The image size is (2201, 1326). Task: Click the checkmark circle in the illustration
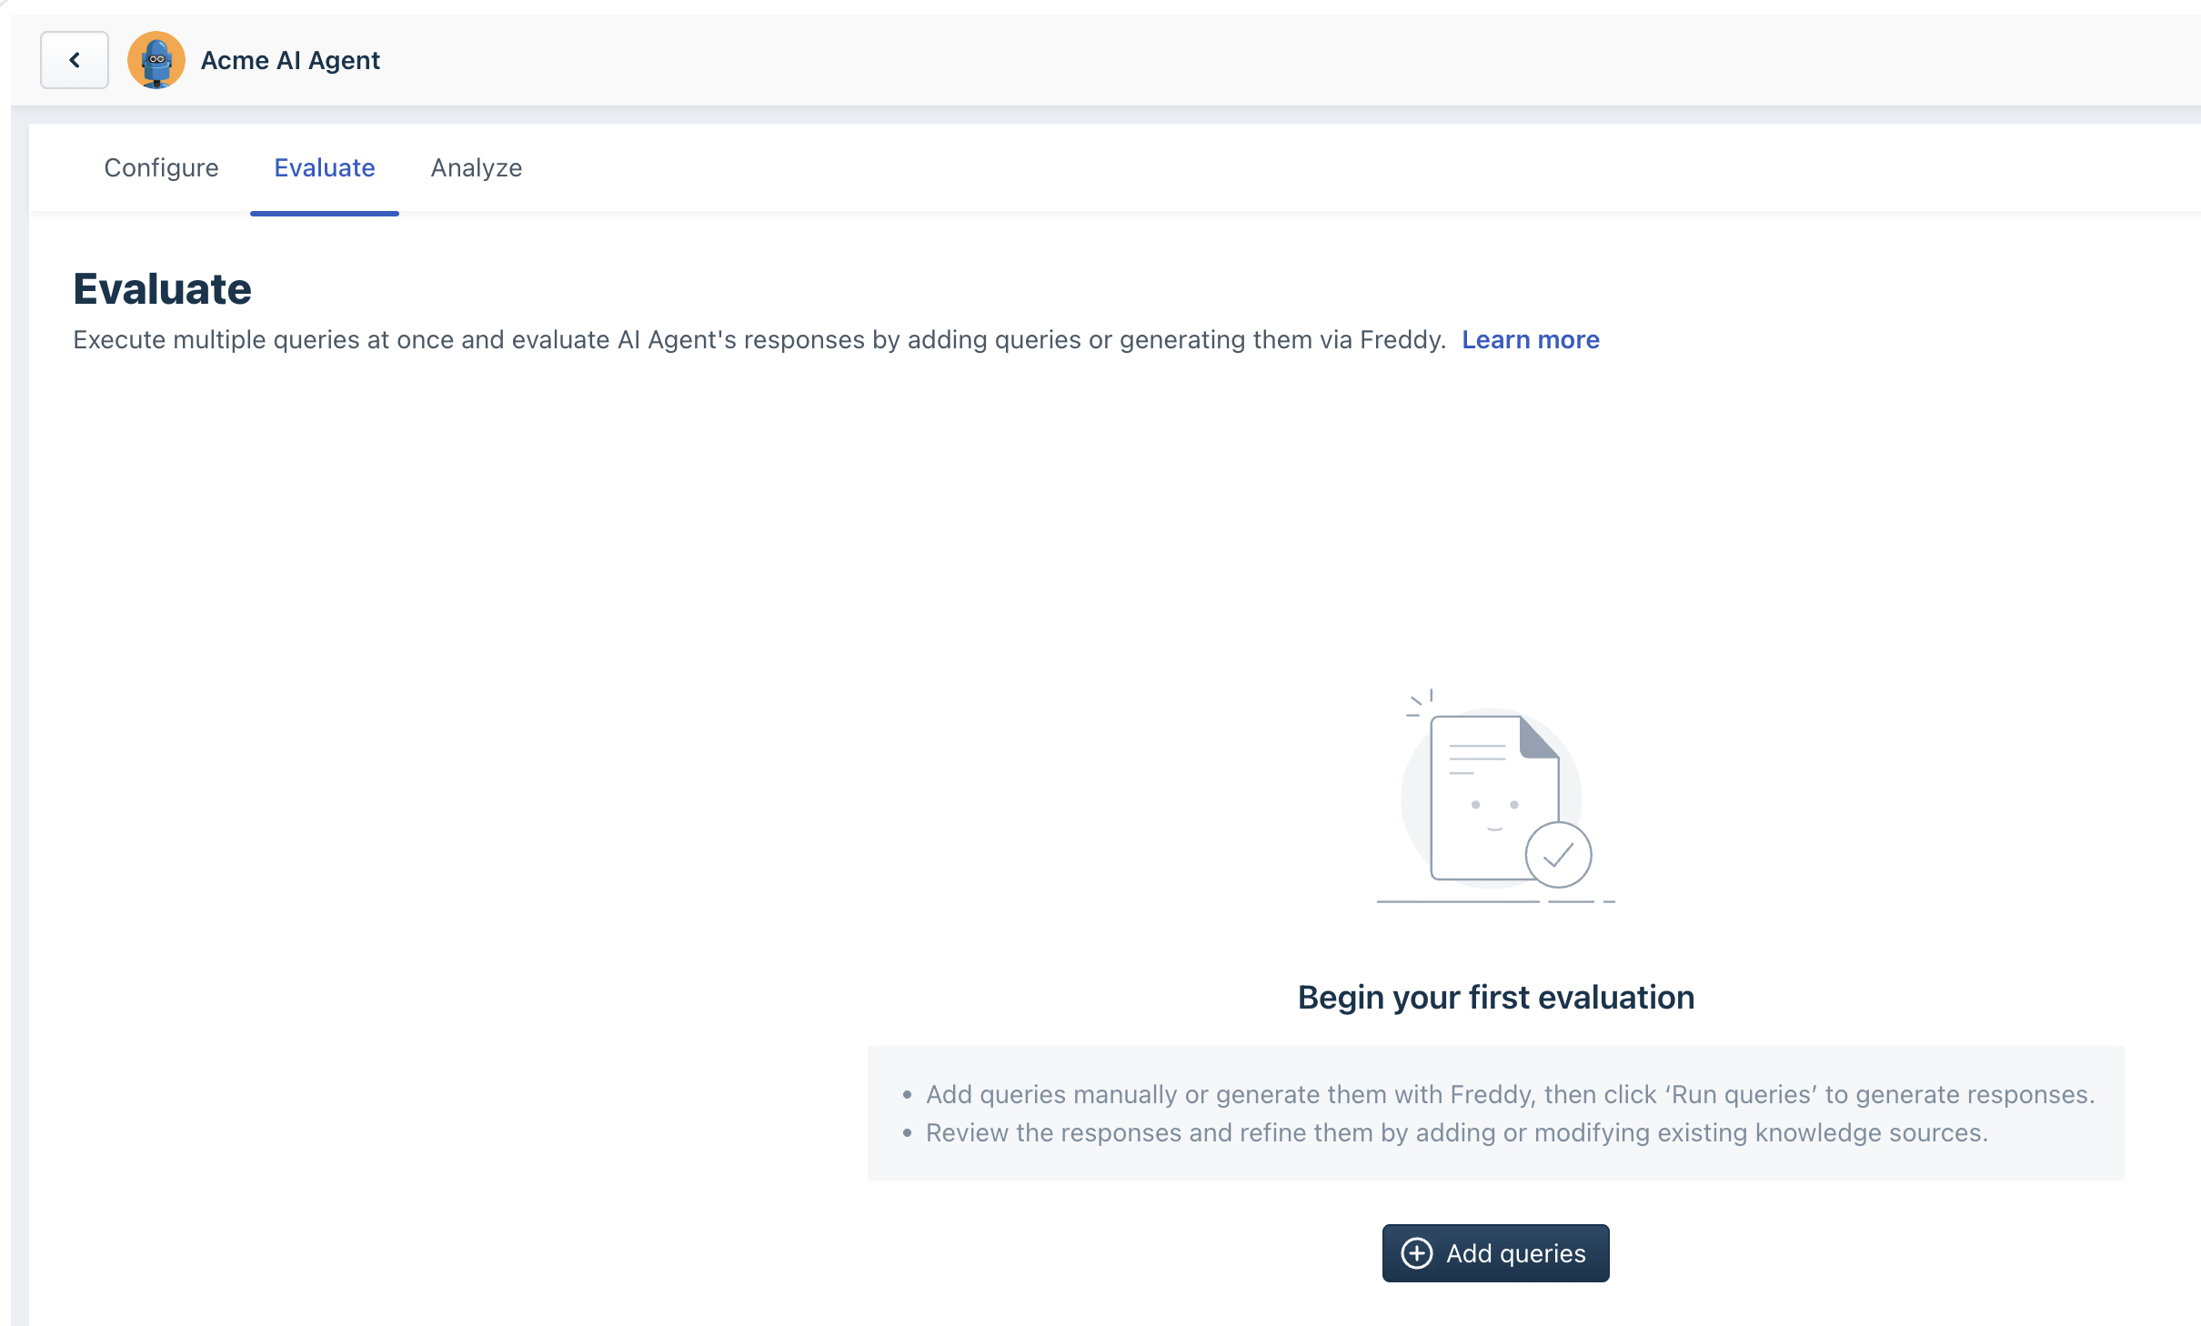1558,855
